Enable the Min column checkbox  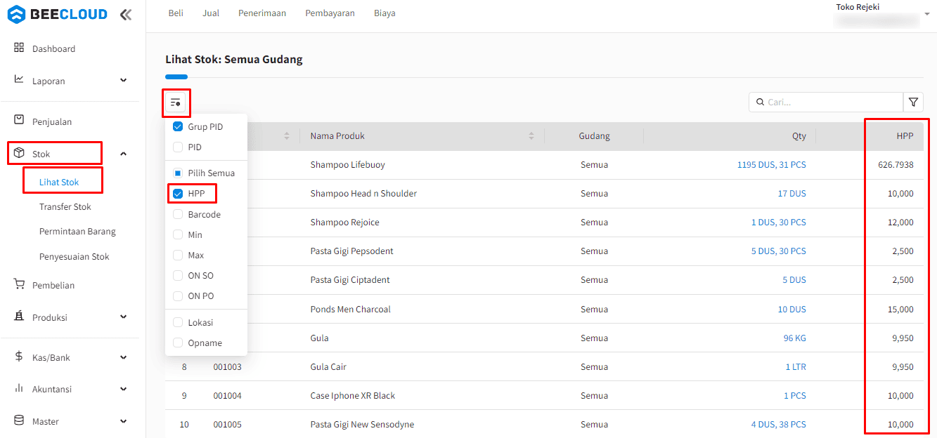(x=178, y=234)
